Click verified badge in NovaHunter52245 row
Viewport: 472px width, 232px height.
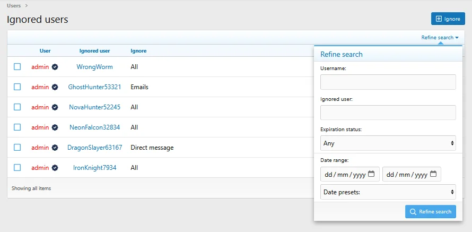[55, 107]
